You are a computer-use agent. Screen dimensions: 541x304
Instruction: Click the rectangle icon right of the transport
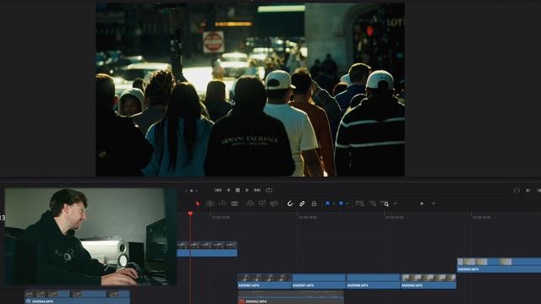coord(516,190)
